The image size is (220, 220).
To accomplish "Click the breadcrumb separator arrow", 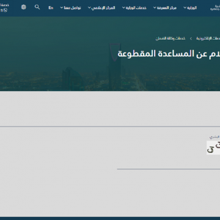I will point(191,38).
